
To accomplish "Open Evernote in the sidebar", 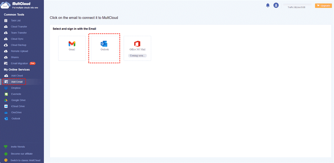I will coord(16,94).
